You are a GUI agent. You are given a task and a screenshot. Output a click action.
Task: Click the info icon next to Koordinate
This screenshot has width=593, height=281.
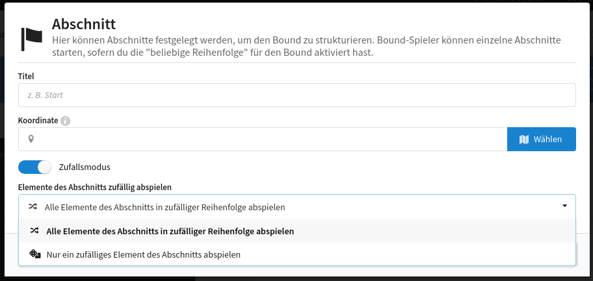point(66,121)
